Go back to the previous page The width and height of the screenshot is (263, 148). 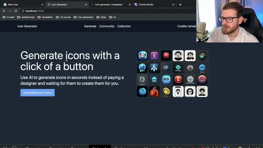pos(4,11)
